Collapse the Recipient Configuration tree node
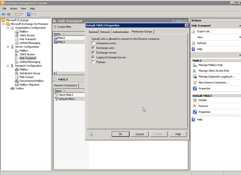Screen dimensions: 241x175 click(x=8, y=66)
